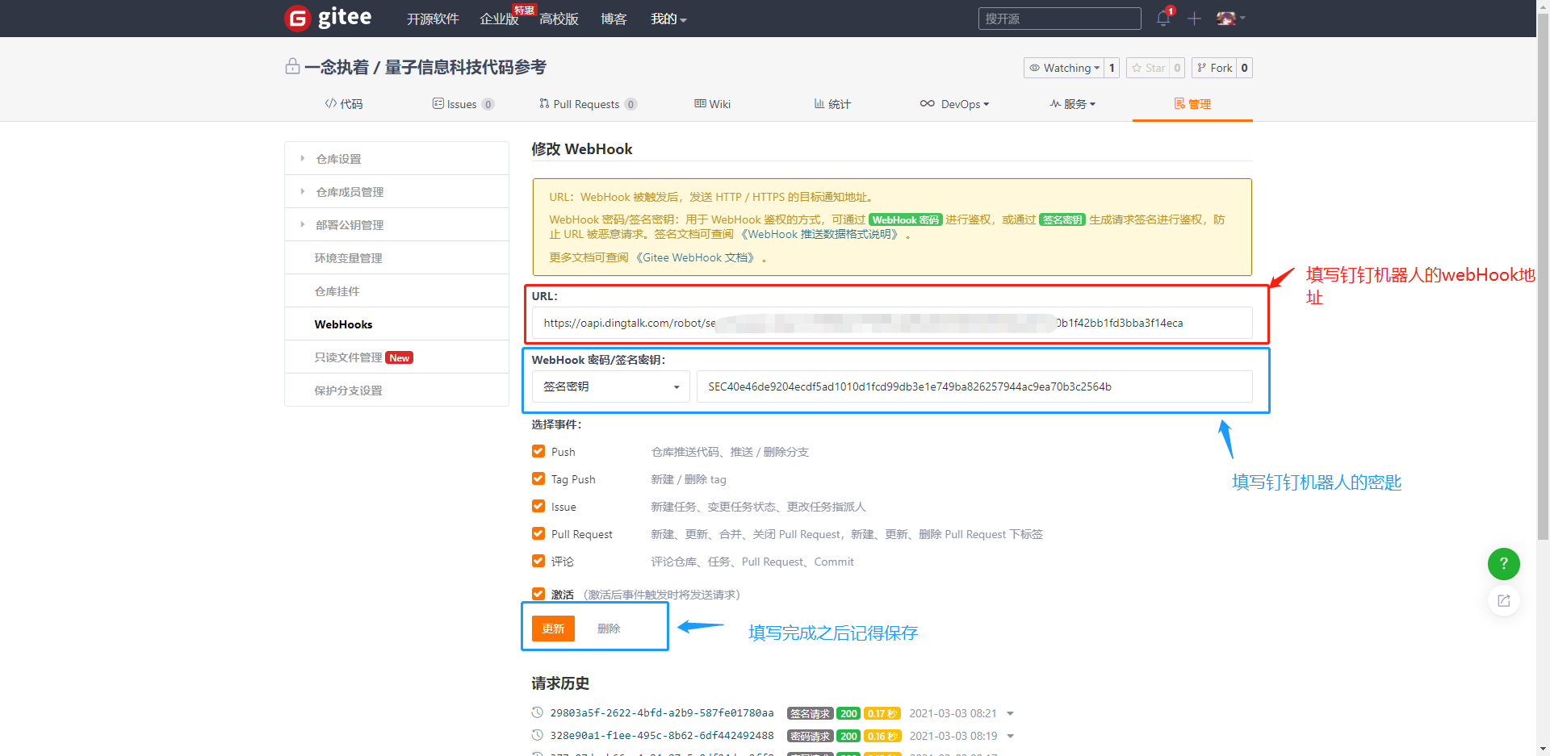The image size is (1550, 756).
Task: Click the 更新 button
Action: point(553,629)
